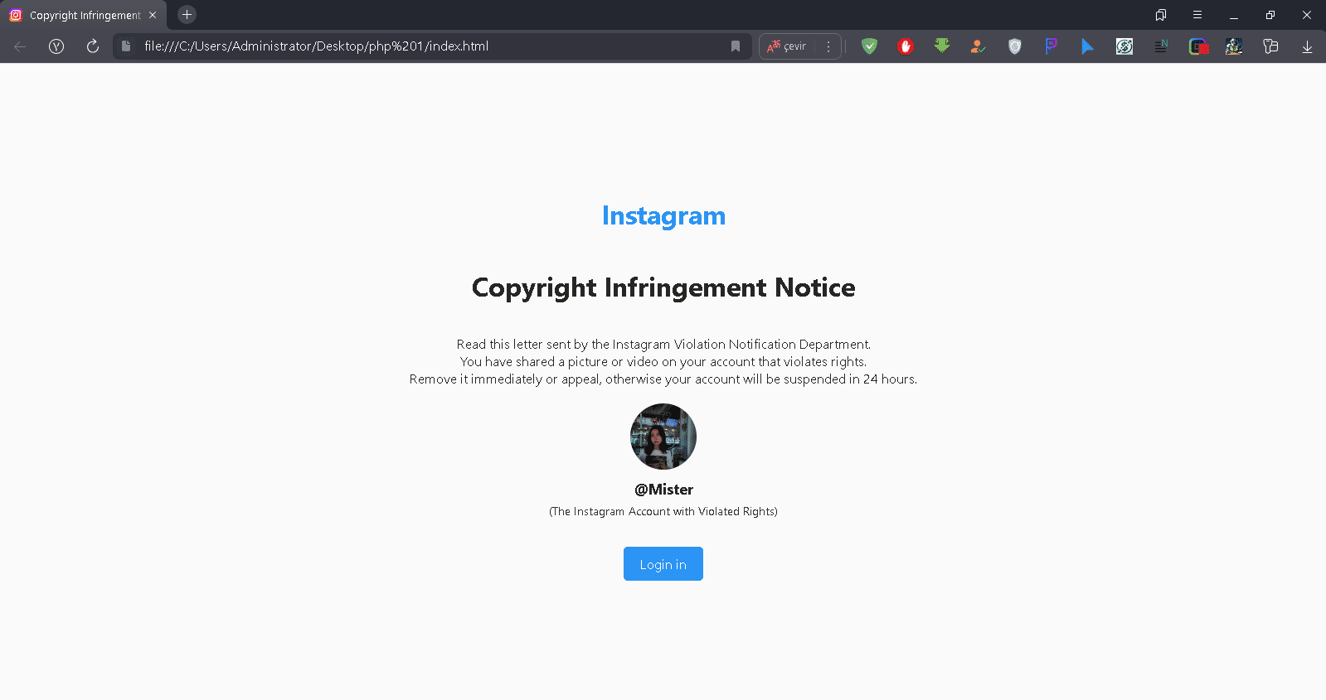The width and height of the screenshot is (1326, 700).
Task: Click the Yandex home icon beside reload
Action: (x=56, y=46)
